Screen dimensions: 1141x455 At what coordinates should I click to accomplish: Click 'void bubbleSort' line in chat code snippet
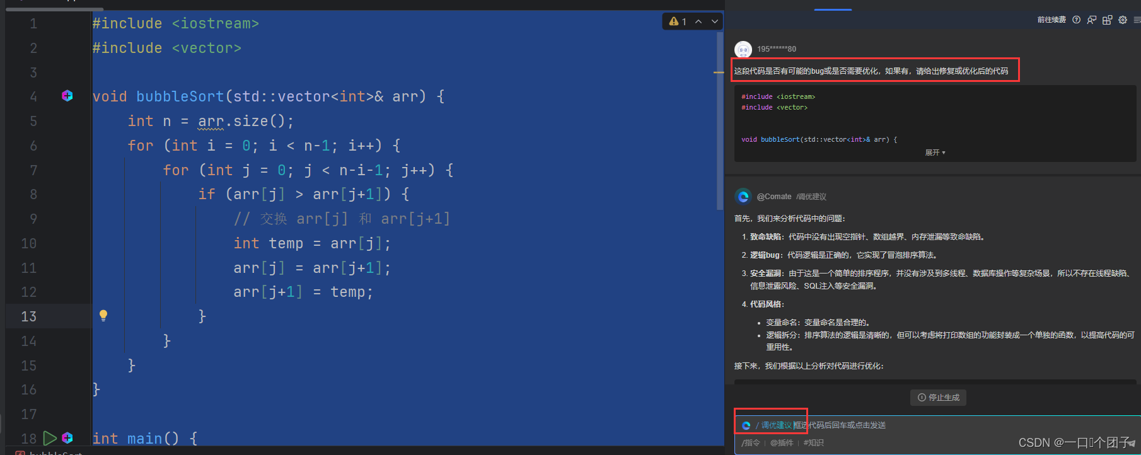coord(820,139)
